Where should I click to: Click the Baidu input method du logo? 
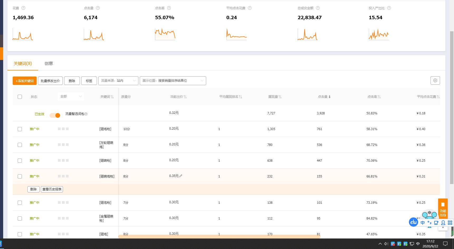click(413, 222)
